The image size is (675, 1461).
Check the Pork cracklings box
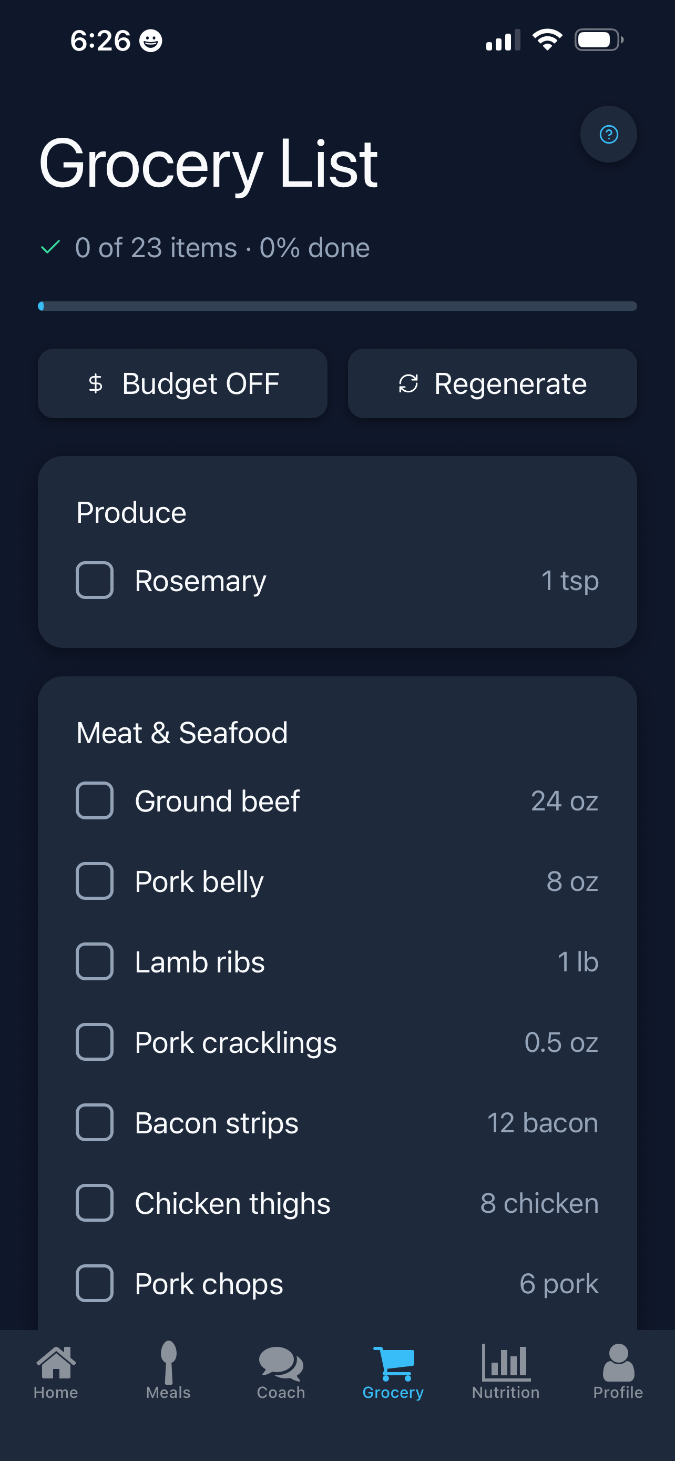[x=95, y=1042]
